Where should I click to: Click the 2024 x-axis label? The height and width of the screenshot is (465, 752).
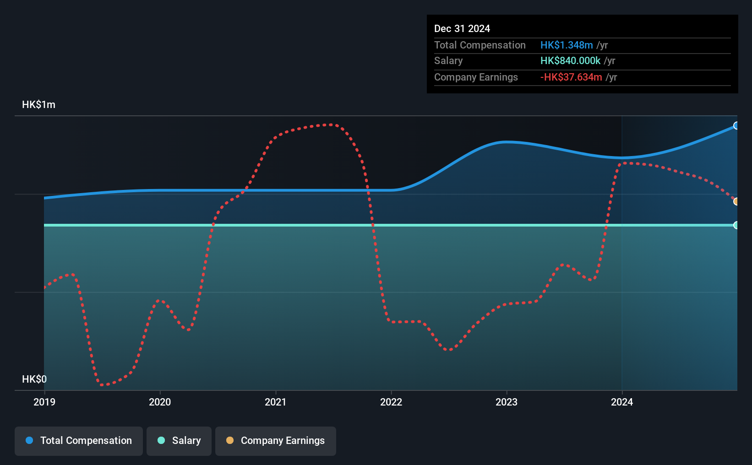pos(622,402)
